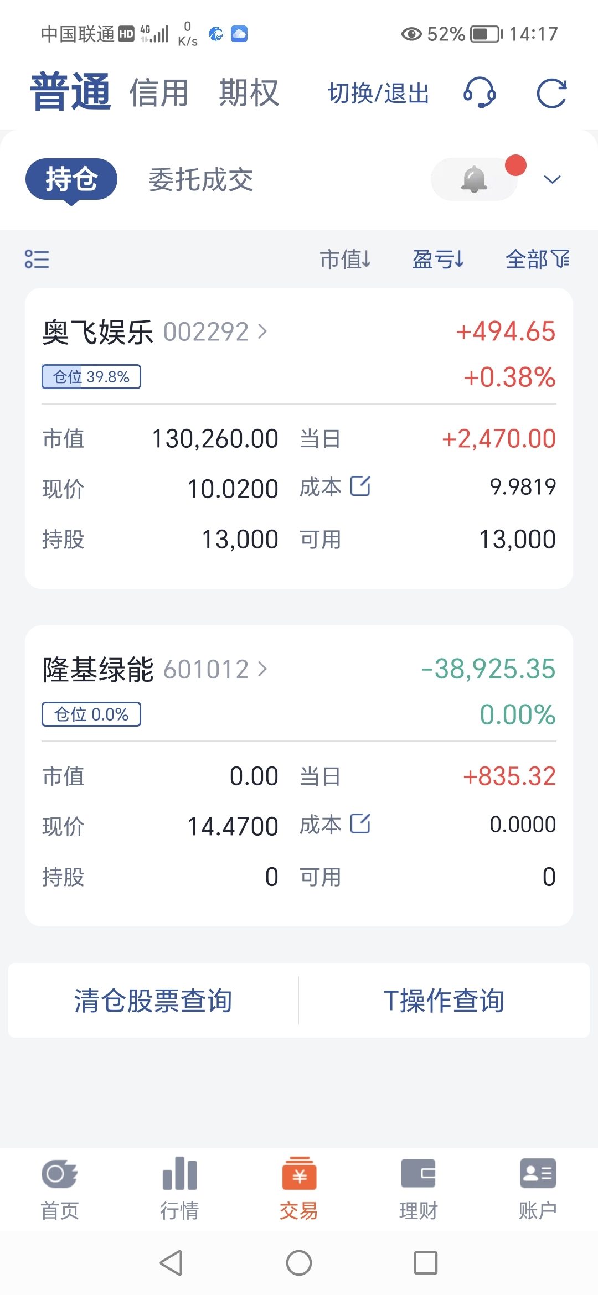Open customer service headset icon
598x1295 pixels.
click(x=480, y=92)
